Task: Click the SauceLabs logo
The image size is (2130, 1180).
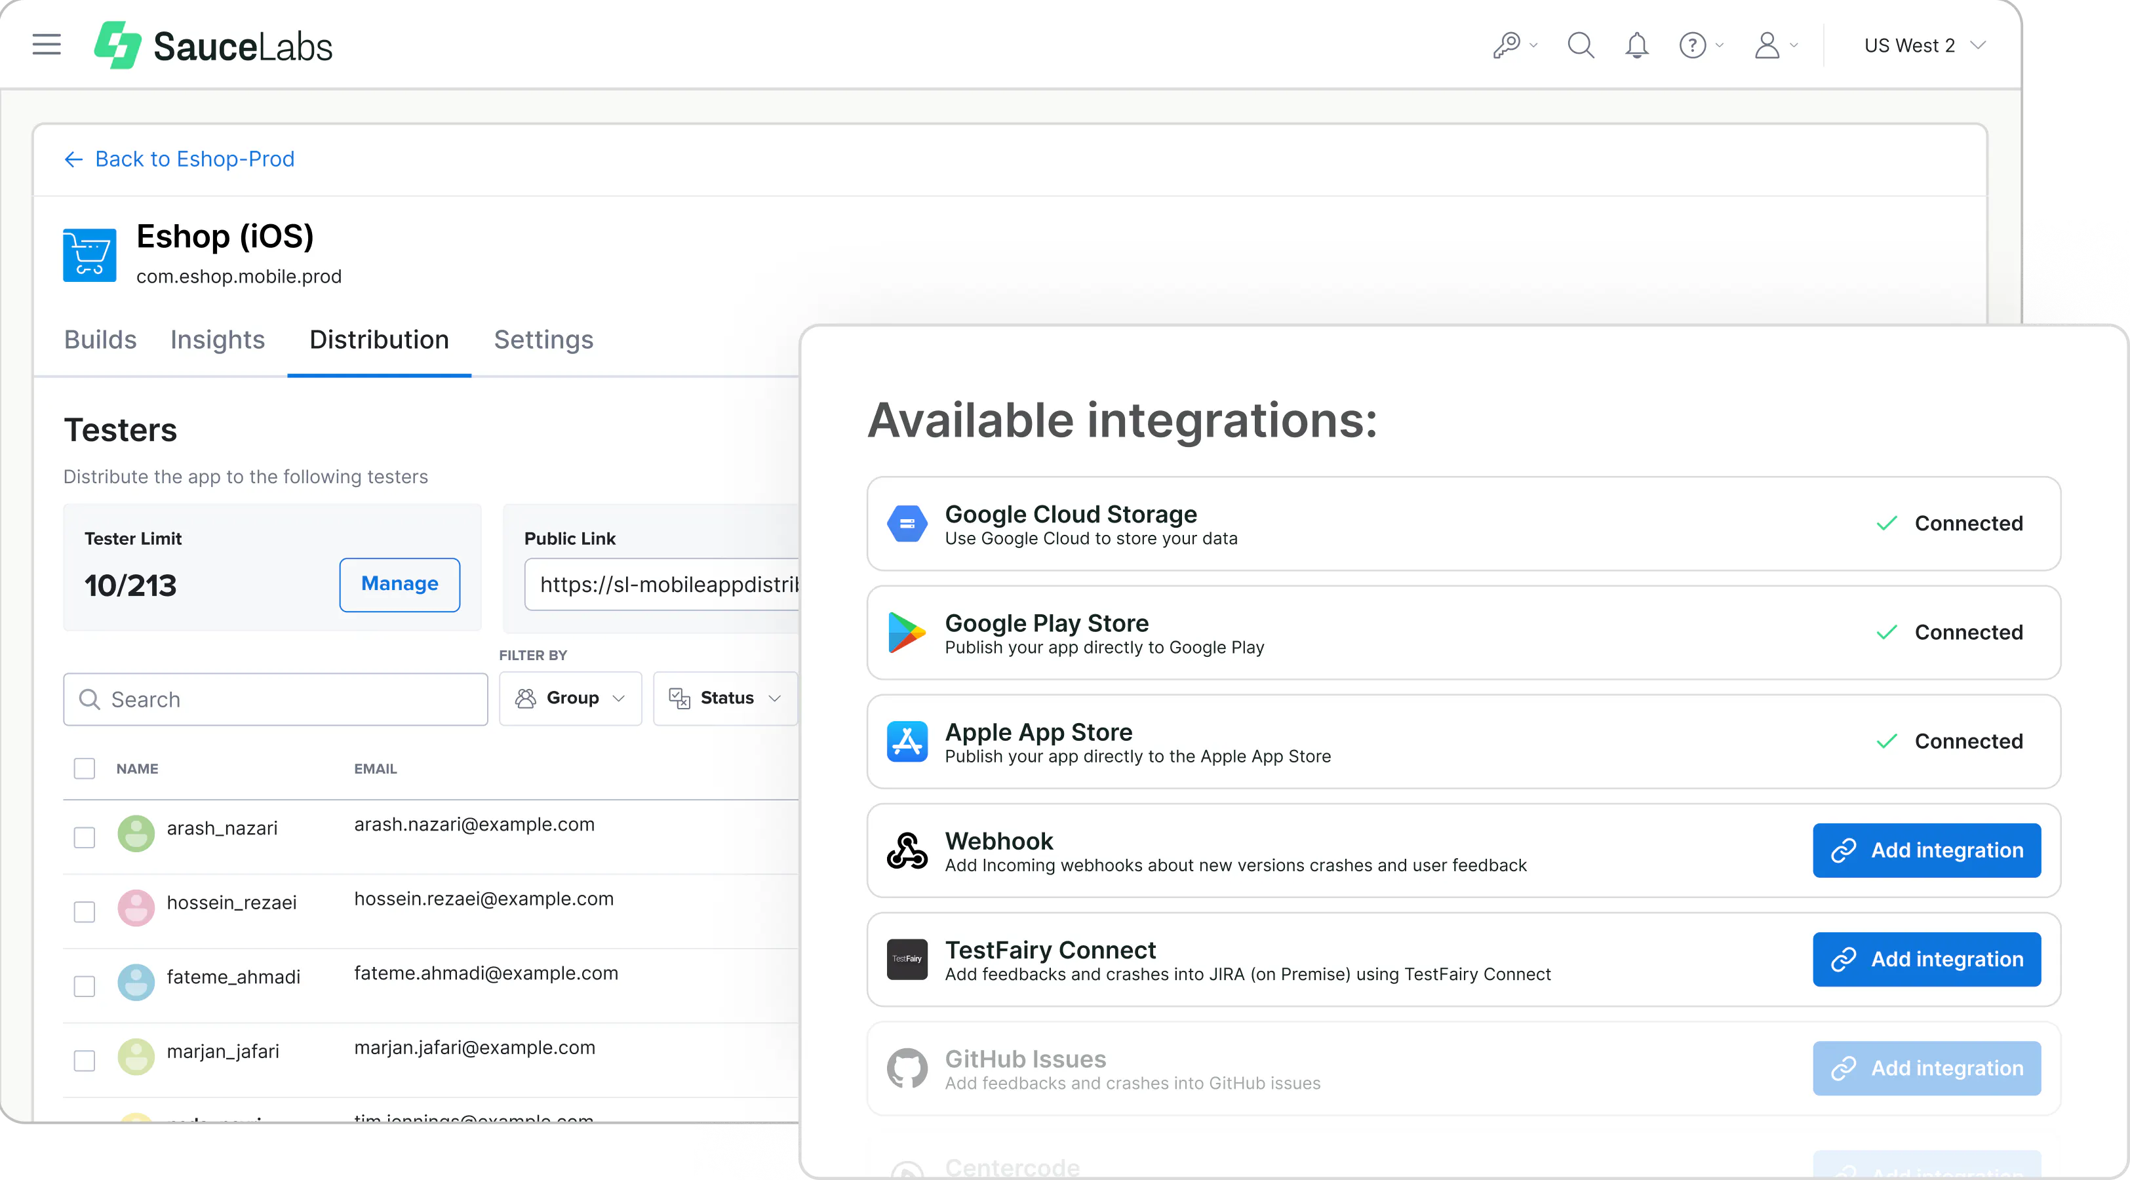Action: point(213,45)
